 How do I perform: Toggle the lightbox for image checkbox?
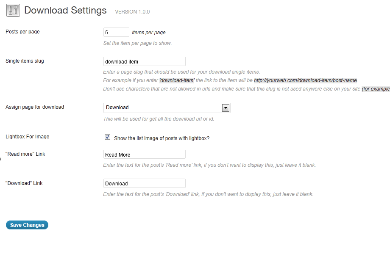[107, 137]
